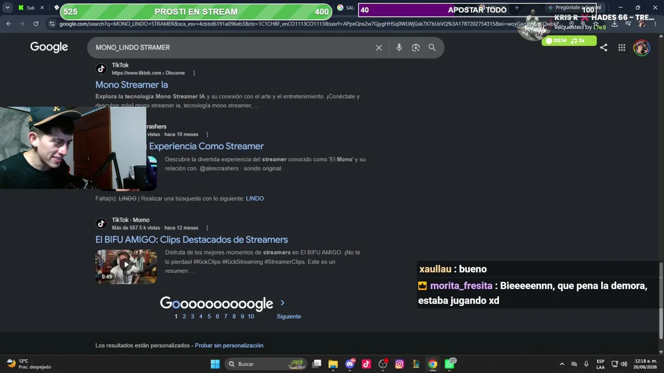This screenshot has width=664, height=373.
Task: Open WhatsApp from the taskbar
Action: pos(449,364)
